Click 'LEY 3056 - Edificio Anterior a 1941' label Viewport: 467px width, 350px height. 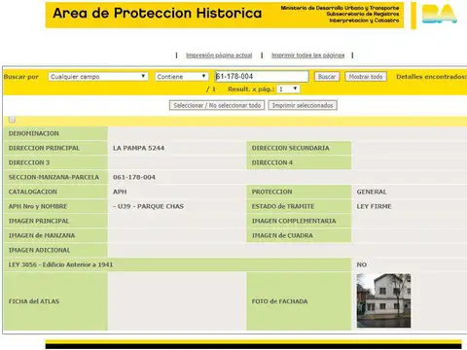tap(177, 264)
